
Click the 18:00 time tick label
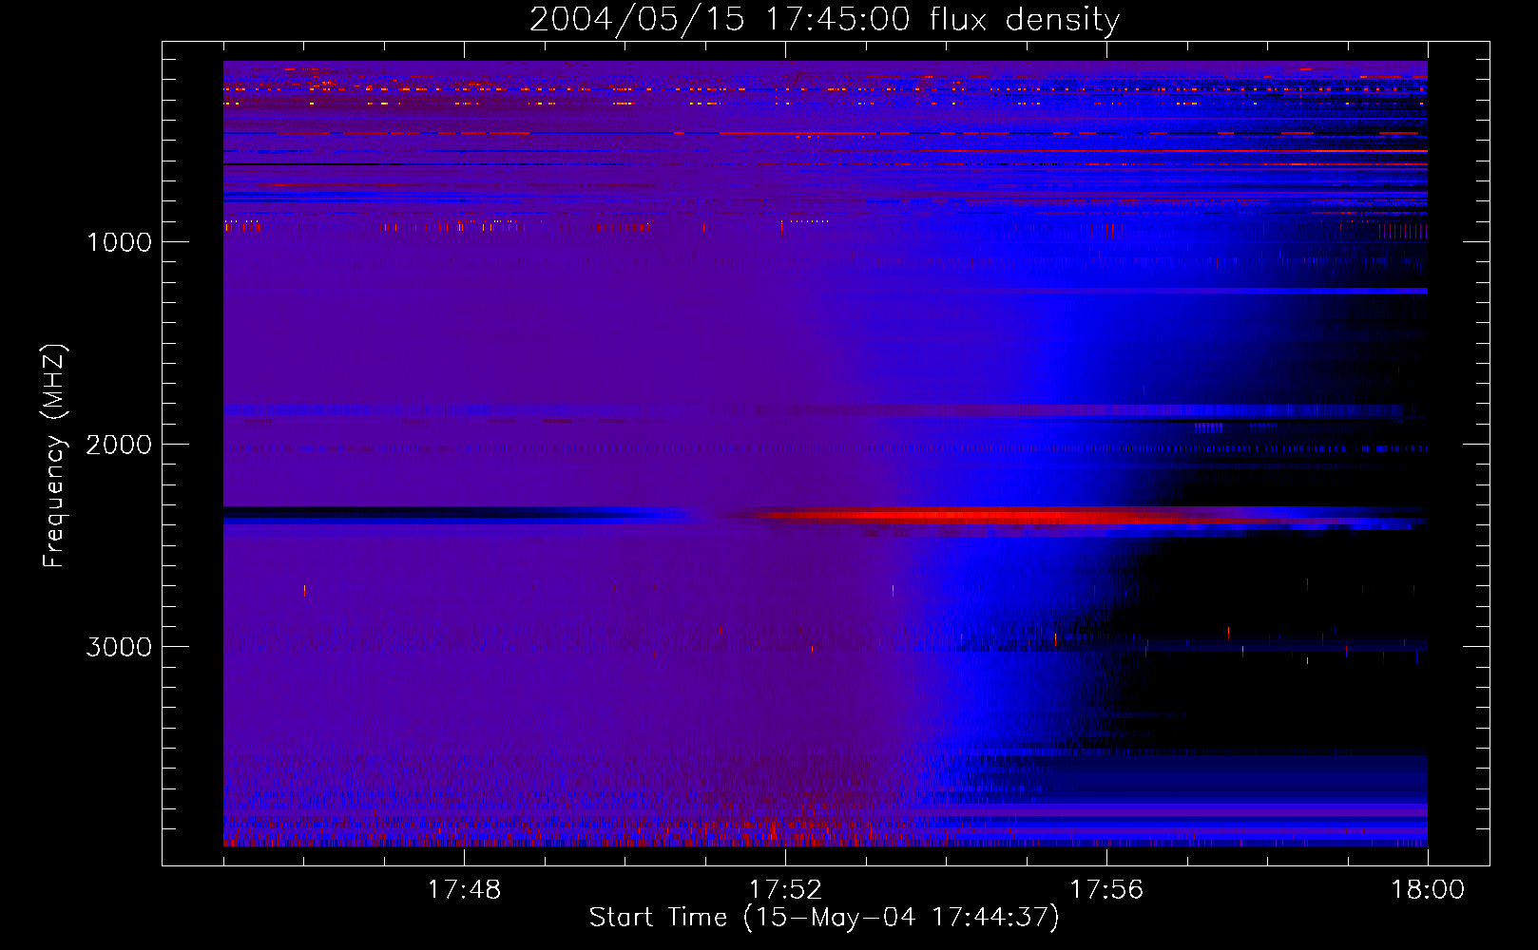[1428, 890]
